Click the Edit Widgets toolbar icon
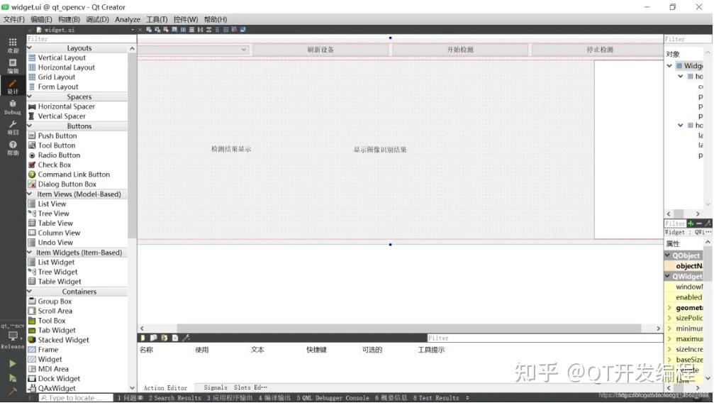This screenshot has width=714, height=403. click(x=149, y=30)
